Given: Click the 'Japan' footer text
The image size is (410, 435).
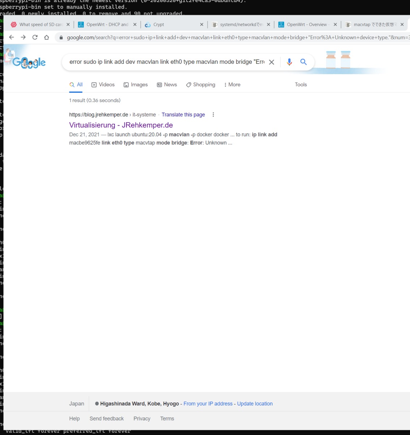Looking at the screenshot, I should 77,403.
